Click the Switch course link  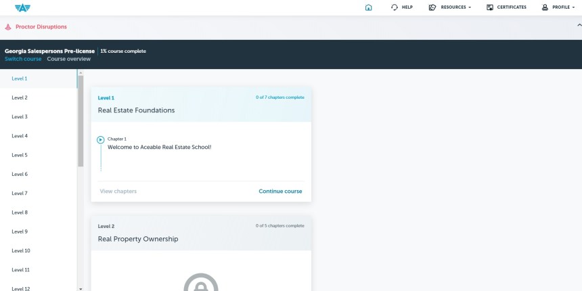23,59
